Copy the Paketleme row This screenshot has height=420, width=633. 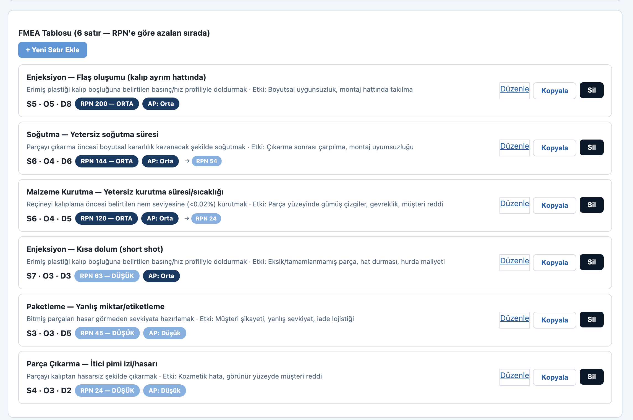(x=554, y=320)
